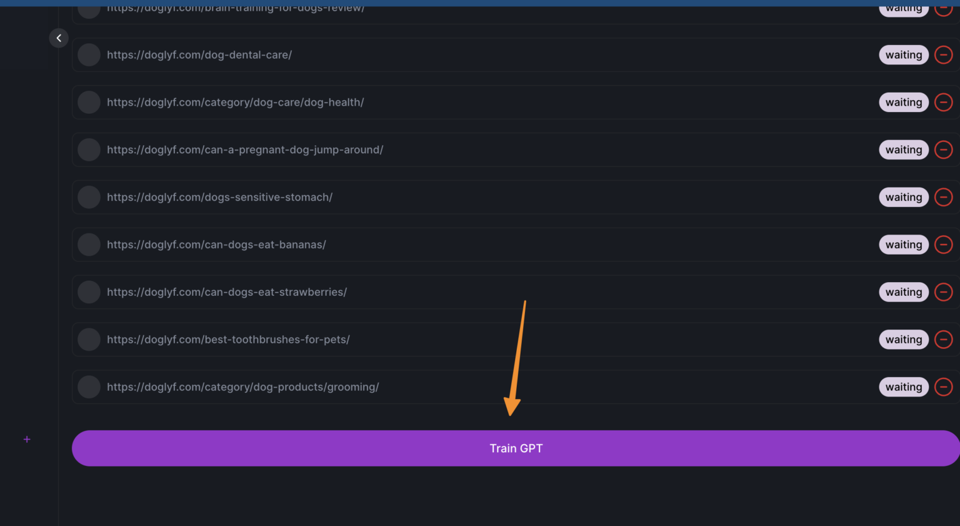Remove the dog-health category URL
Image resolution: width=960 pixels, height=526 pixels.
click(943, 103)
